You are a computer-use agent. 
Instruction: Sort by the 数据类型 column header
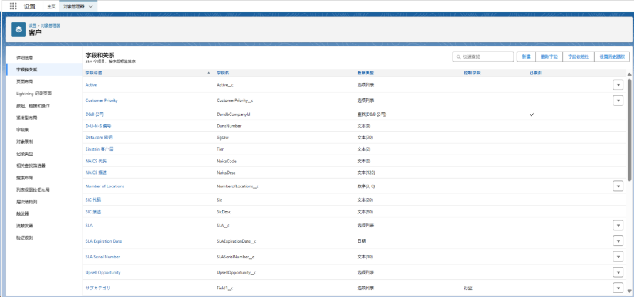[366, 73]
